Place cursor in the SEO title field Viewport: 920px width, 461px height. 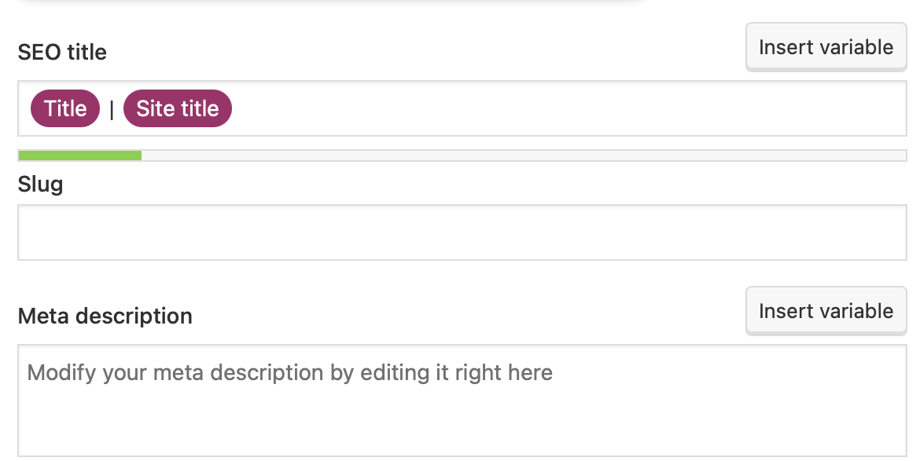(x=472, y=108)
